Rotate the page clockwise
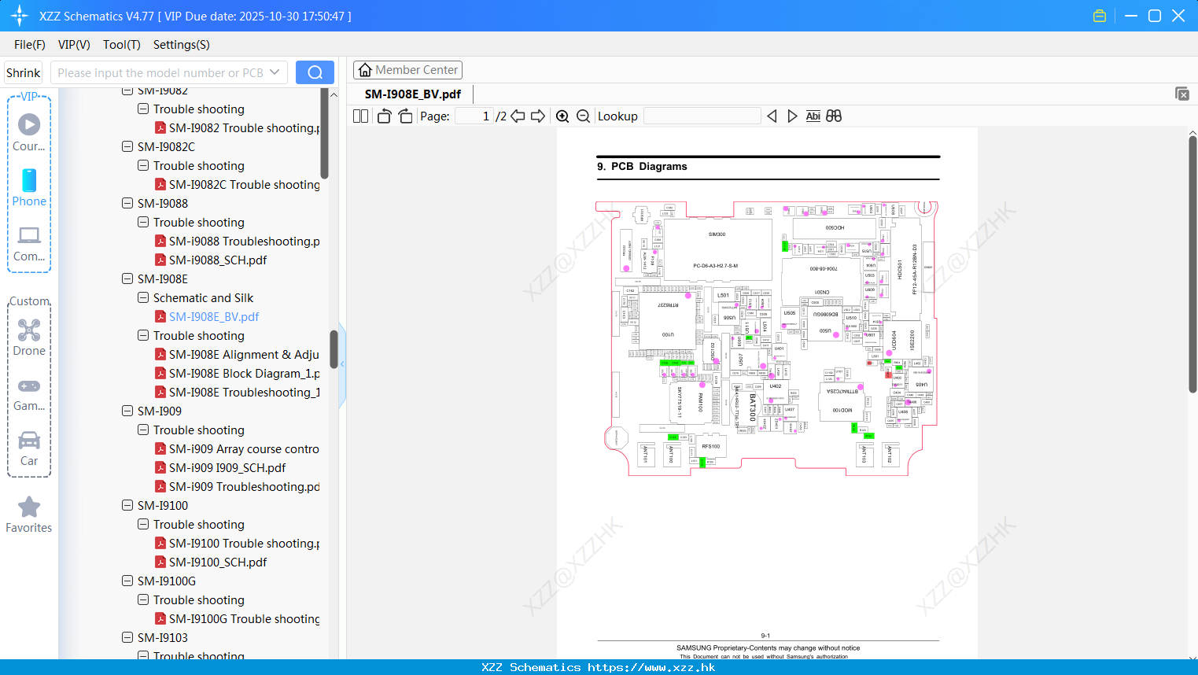Viewport: 1198px width, 675px height. click(x=405, y=116)
